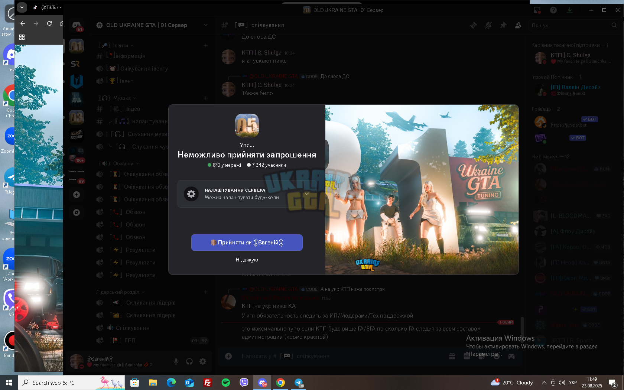Open the Windows notification center

[x=612, y=383]
